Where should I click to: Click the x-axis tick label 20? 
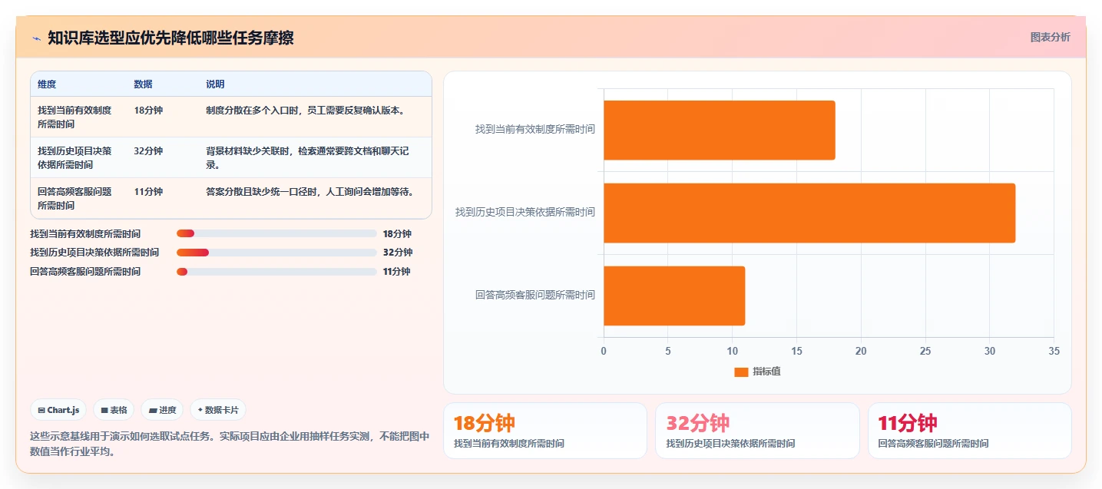point(861,351)
